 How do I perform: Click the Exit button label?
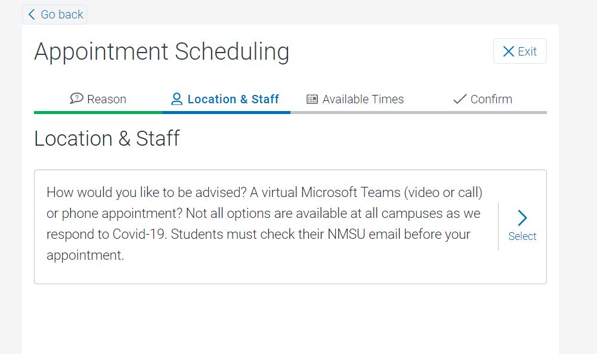coord(527,51)
